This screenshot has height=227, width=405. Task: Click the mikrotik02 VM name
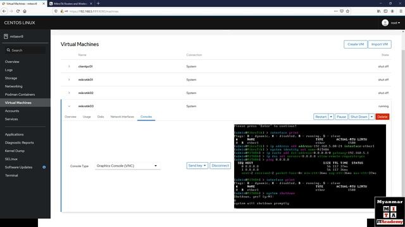tap(86, 93)
